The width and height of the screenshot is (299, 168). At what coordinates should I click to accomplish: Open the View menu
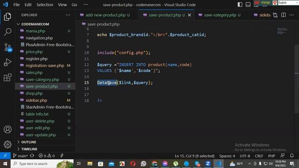coord(62,5)
